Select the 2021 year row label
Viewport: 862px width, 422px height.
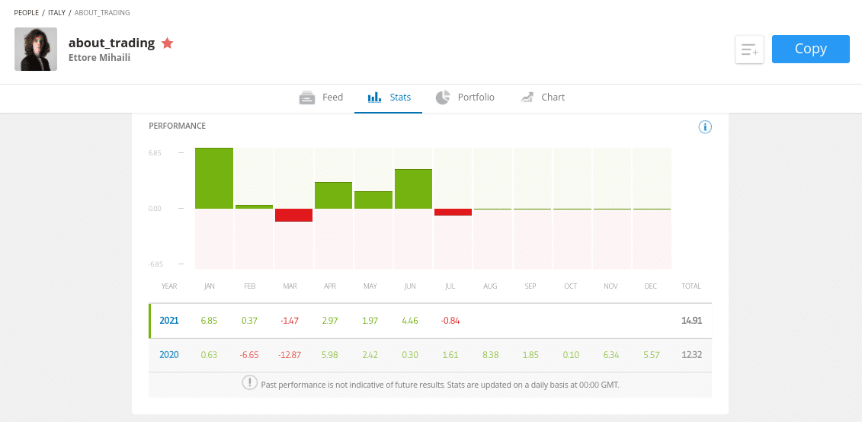coord(169,321)
